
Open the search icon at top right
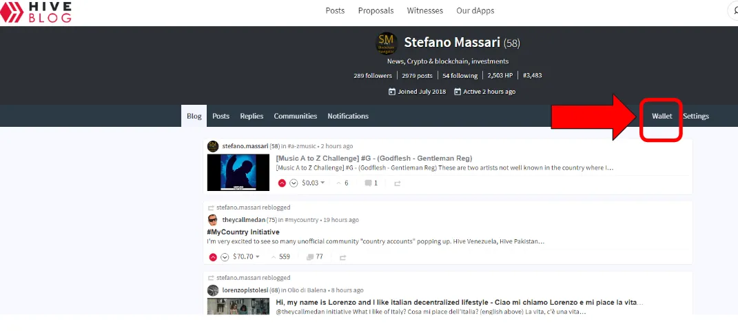pos(734,11)
